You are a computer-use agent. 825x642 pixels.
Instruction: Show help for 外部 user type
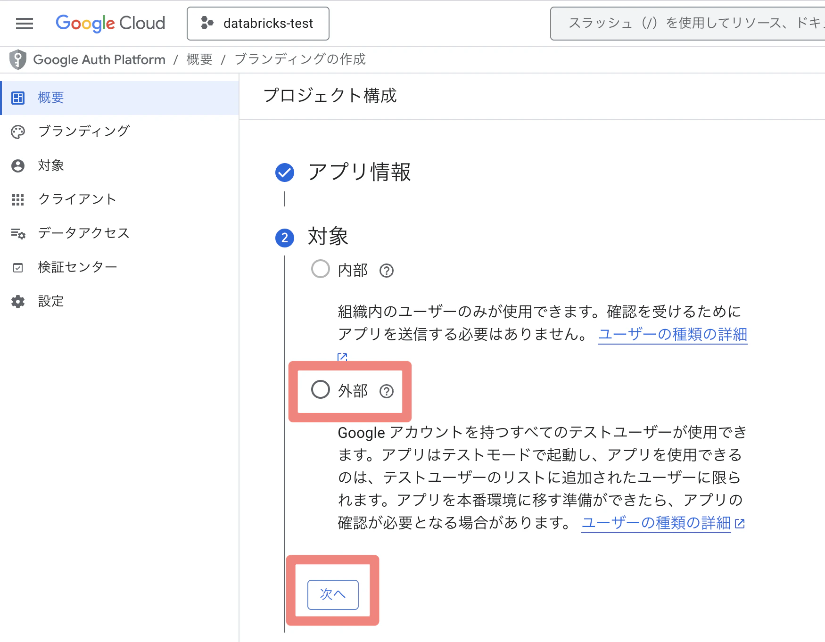[x=387, y=391]
